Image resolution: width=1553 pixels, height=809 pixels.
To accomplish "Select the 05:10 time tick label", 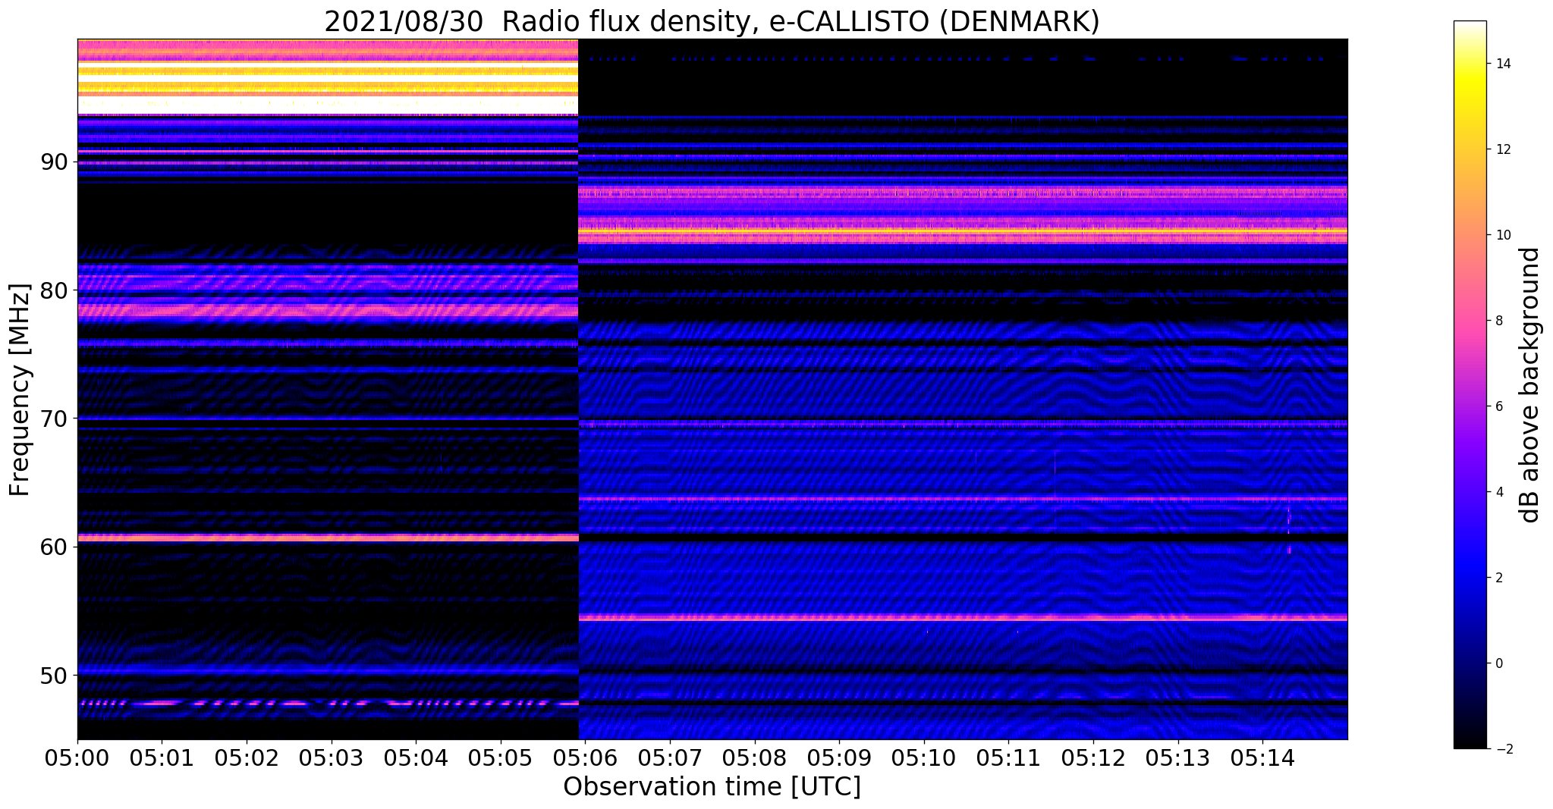I will [924, 757].
